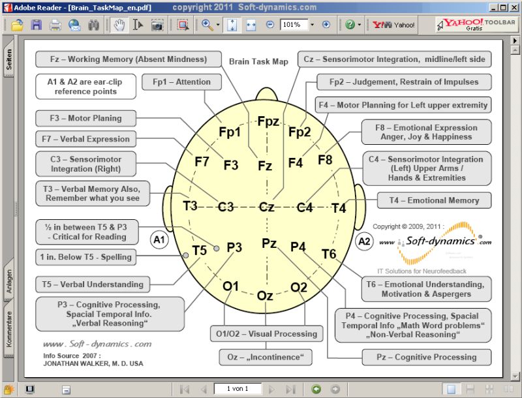Email the current document
Image resolution: width=522 pixels, height=398 pixels.
[74, 25]
